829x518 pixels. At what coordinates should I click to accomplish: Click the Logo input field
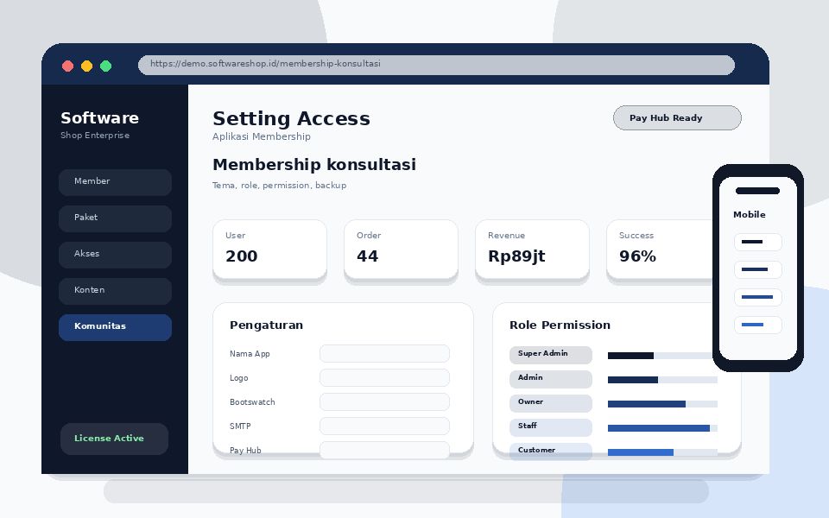[x=385, y=378]
